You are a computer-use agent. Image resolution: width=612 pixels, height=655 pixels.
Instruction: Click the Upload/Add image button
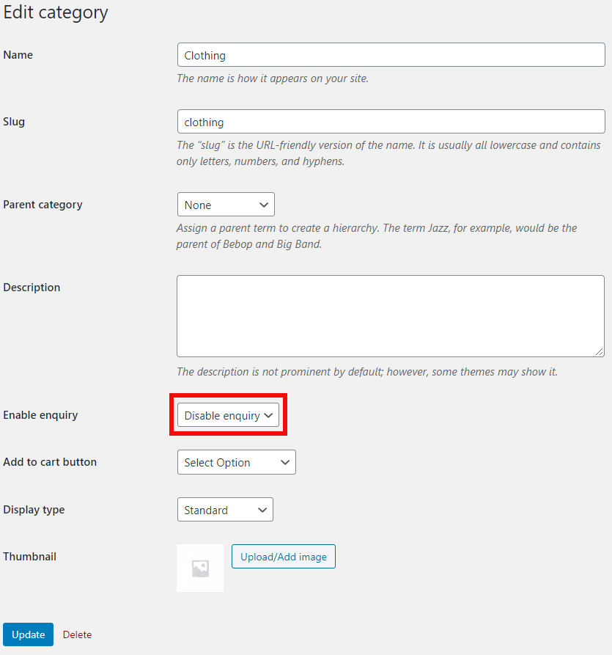coord(284,557)
